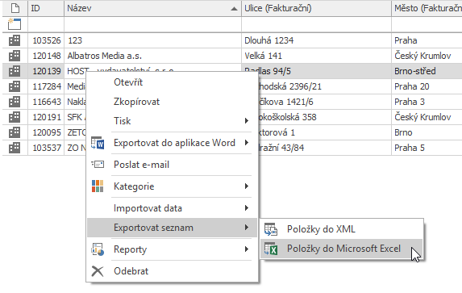
Task: Click the document icon column header
Action: (x=15, y=8)
